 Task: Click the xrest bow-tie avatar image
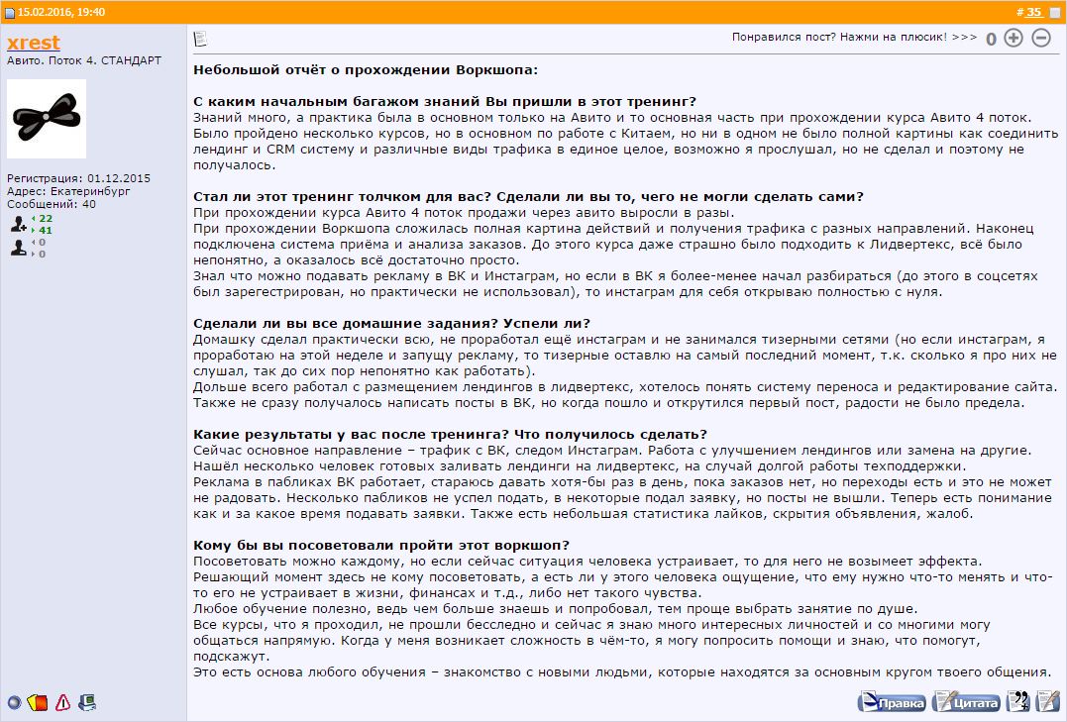(47, 119)
